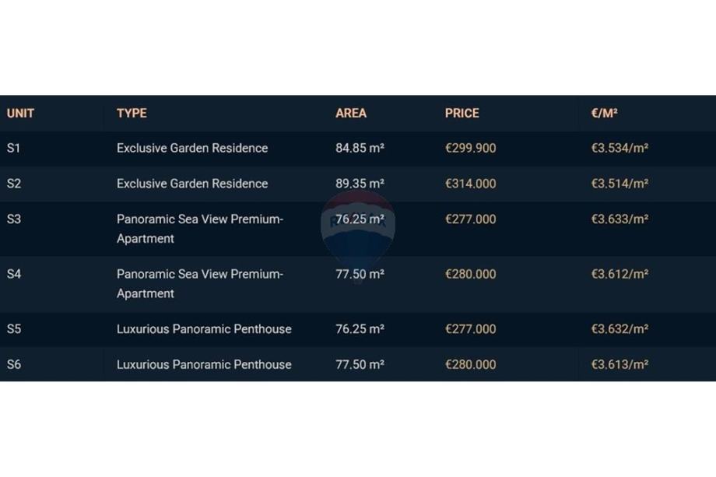Click the UNIT column header
Viewport: 716px width, 477px height.
click(x=21, y=113)
